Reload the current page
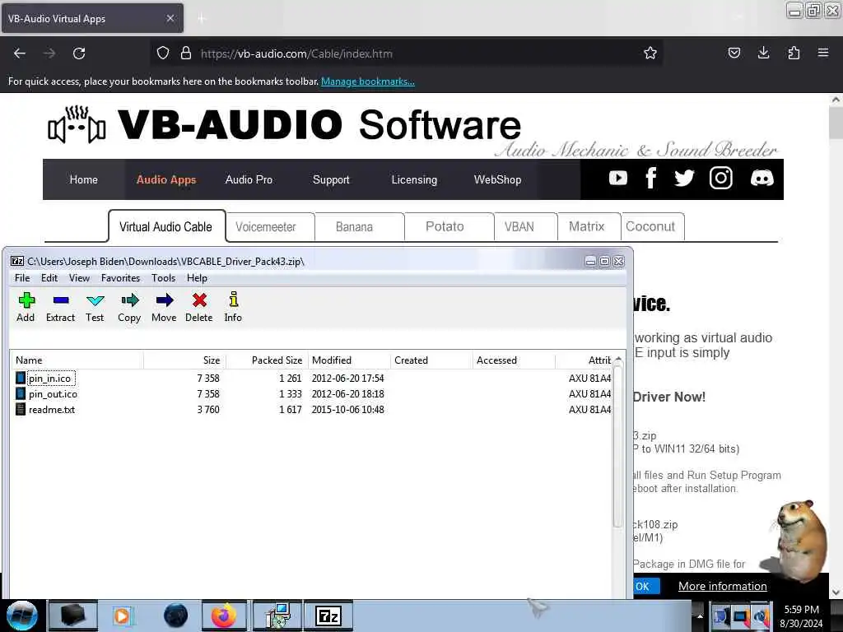Screen dimensions: 843x632 [x=79, y=53]
